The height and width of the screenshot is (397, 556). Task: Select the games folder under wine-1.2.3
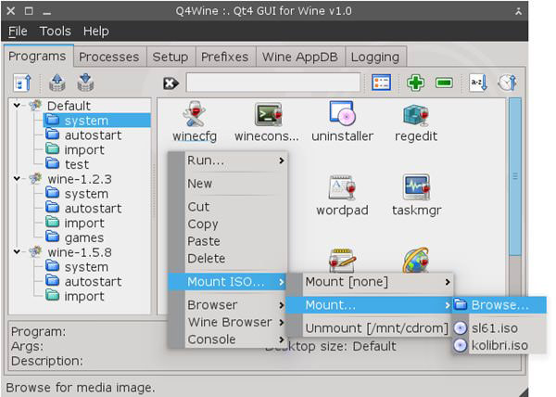pos(75,237)
